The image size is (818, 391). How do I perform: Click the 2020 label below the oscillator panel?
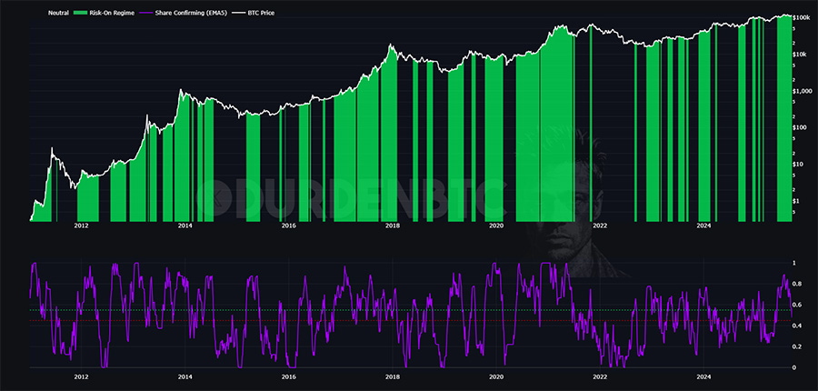(x=495, y=375)
